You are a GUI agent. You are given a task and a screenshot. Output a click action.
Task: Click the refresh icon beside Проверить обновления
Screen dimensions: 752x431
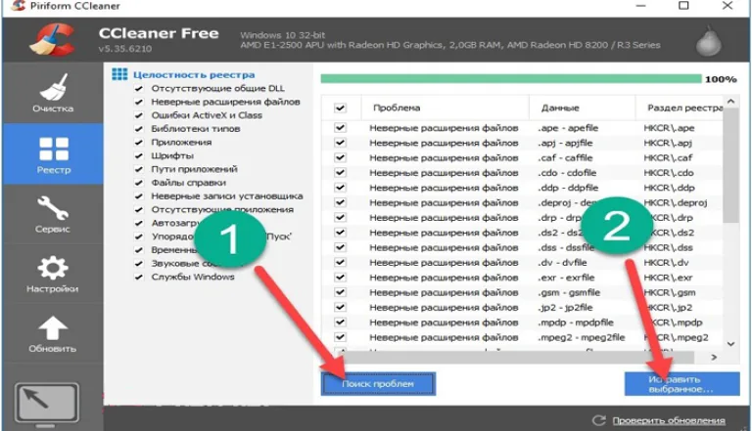point(598,420)
